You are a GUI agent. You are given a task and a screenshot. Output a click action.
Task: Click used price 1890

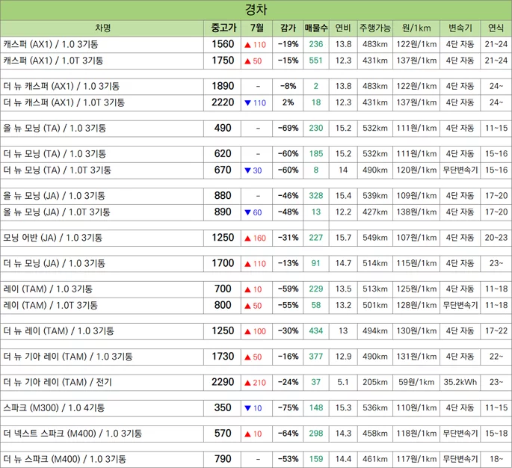click(223, 86)
